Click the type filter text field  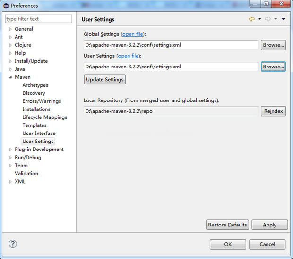pyautogui.click(x=38, y=19)
